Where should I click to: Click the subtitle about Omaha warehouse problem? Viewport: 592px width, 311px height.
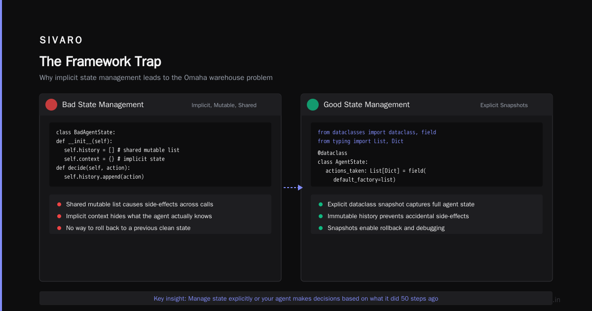(156, 78)
